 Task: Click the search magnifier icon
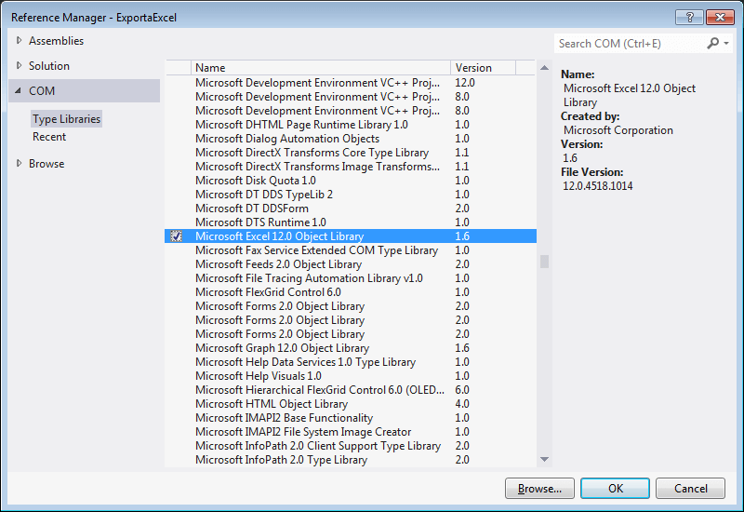pos(712,43)
